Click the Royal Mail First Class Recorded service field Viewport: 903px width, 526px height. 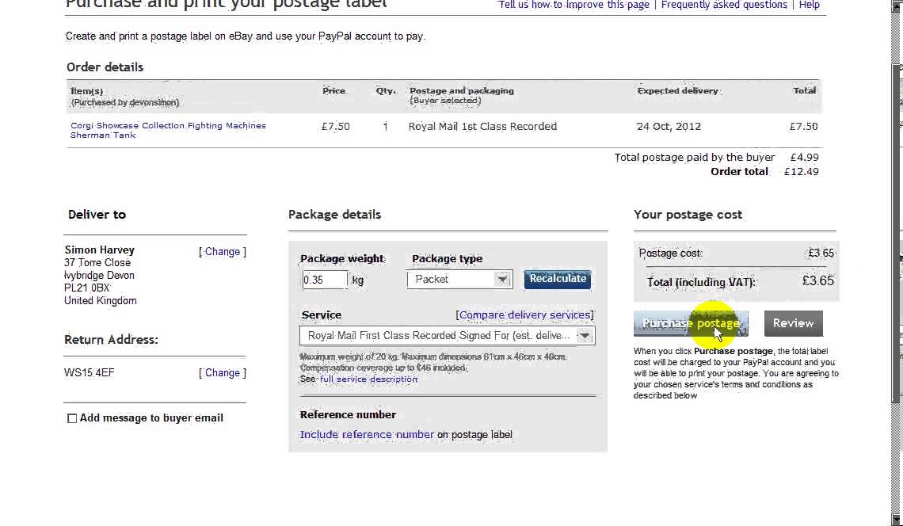click(x=438, y=336)
